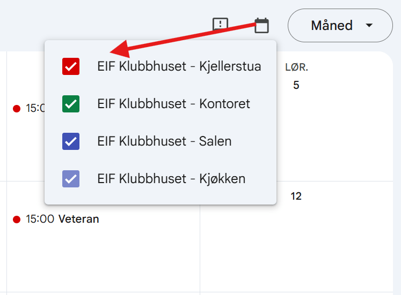Click the dropdown arrow beside Måned
The height and width of the screenshot is (295, 401).
pos(369,26)
